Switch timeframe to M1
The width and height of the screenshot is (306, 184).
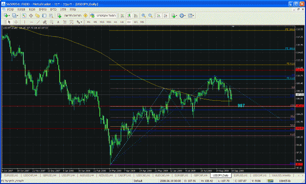pos(89,22)
